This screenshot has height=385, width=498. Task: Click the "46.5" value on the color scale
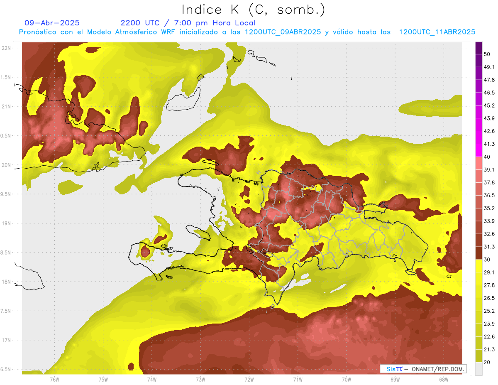pos(489,93)
